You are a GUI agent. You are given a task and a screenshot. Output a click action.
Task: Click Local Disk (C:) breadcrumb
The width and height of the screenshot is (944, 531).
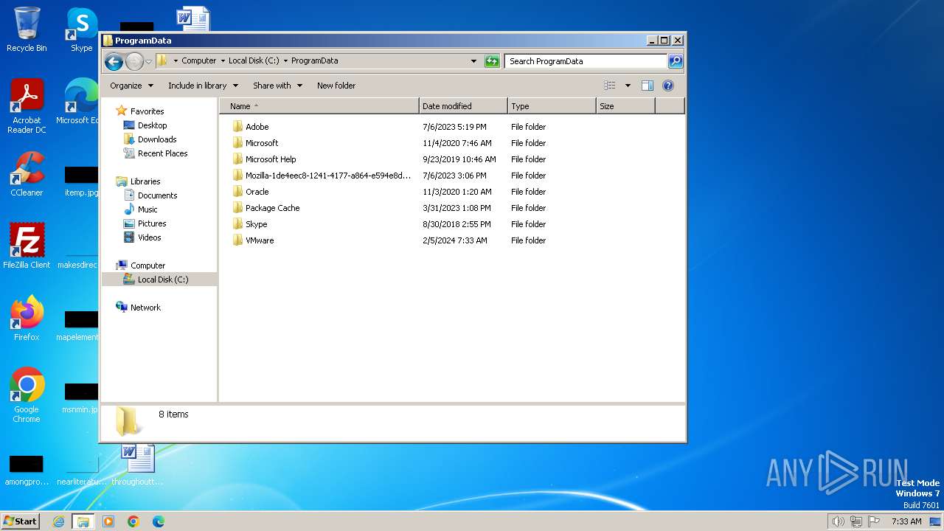pyautogui.click(x=254, y=61)
